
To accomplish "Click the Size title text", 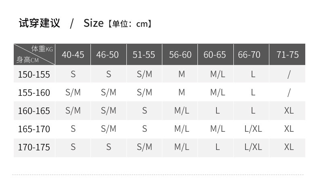I will [x=93, y=23].
